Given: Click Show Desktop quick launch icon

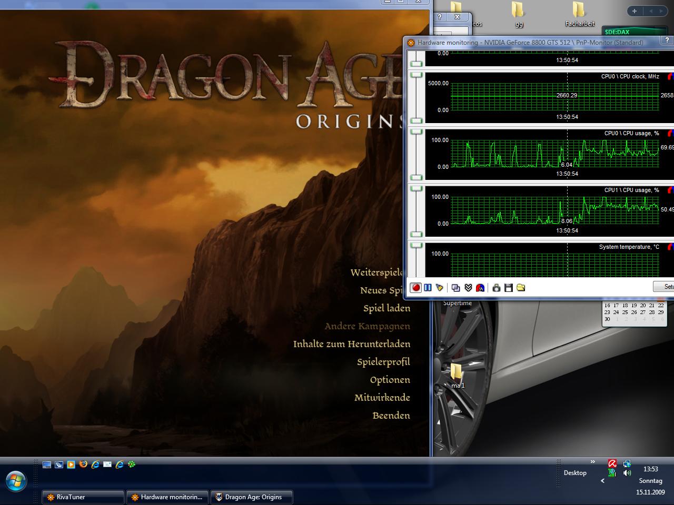Looking at the screenshot, I should 47,464.
